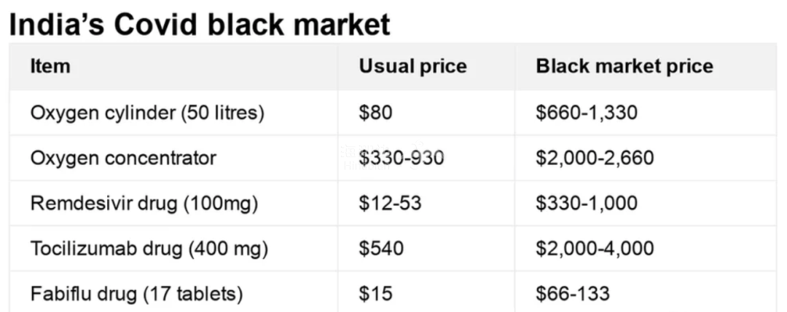Click the faint watermark in the table center
The height and width of the screenshot is (312, 787).
(381, 156)
